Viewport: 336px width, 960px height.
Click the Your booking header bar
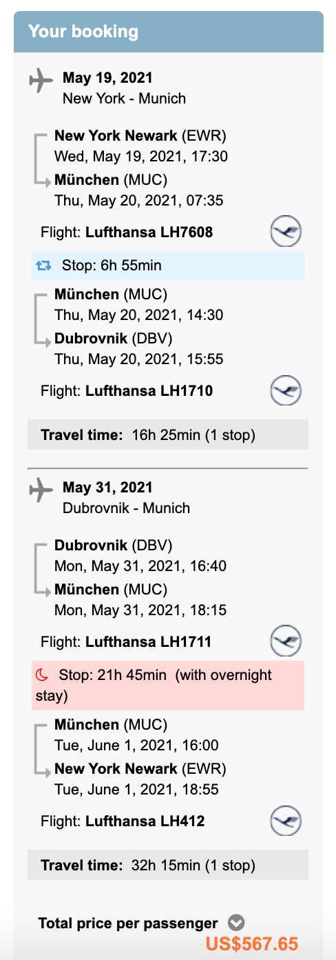[169, 32]
